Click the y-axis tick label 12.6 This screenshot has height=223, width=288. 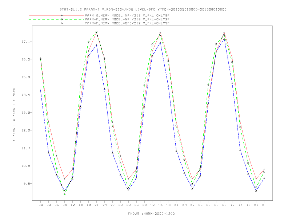[x=25, y=130]
